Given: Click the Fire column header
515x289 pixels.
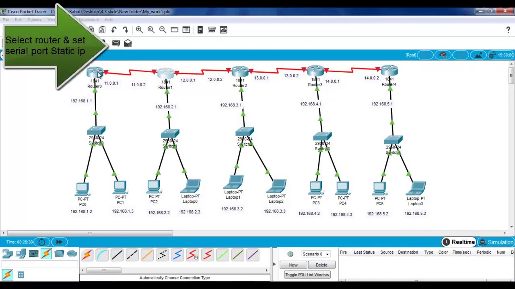Looking at the screenshot, I should click(x=343, y=252).
